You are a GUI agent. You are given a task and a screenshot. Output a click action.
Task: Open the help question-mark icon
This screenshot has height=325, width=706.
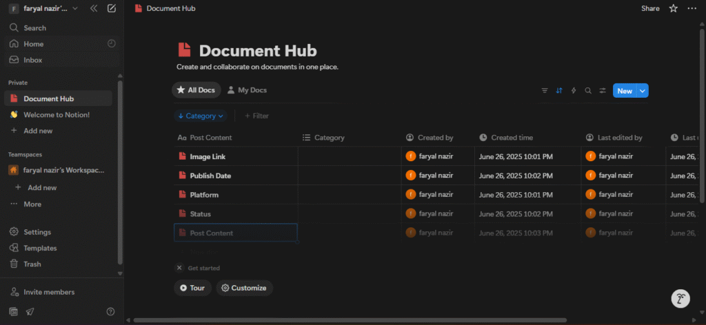tap(110, 311)
